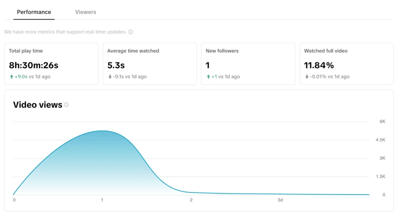Click the 4.5K label on the y-axis

click(x=381, y=140)
